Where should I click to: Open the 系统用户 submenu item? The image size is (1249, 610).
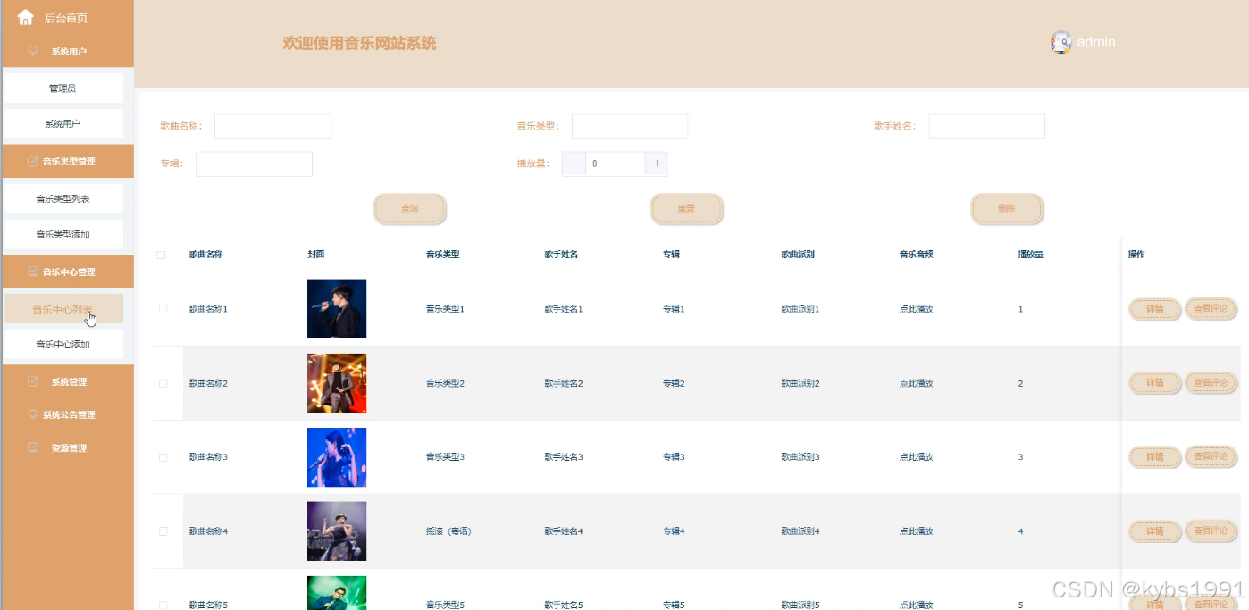coord(63,124)
